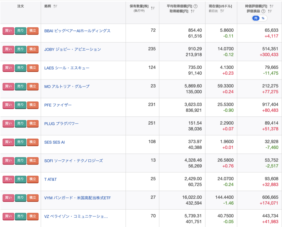The height and width of the screenshot is (227, 282).
Task: Open MO アルトリア・グループ link
Action: pos(67,86)
